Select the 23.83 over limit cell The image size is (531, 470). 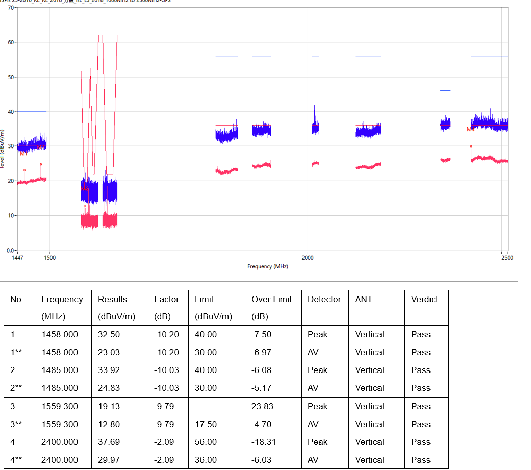tap(261, 406)
